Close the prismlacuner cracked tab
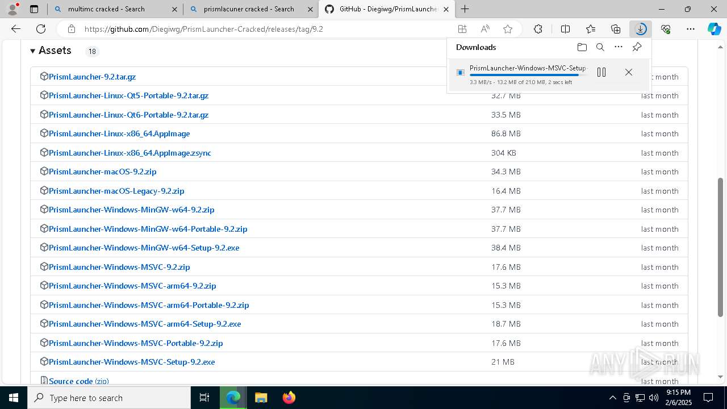Viewport: 727px width, 409px height. [310, 9]
